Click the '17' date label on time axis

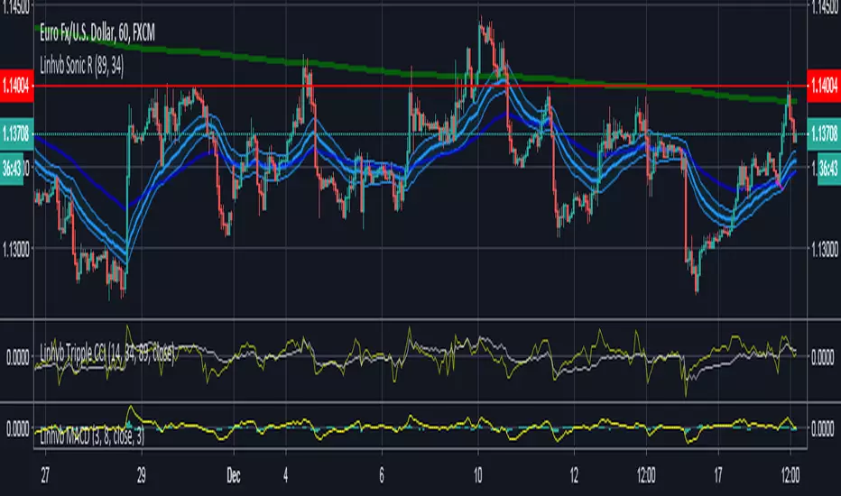718,475
